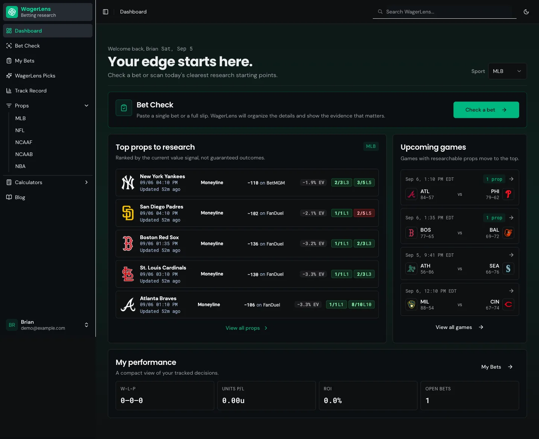539x439 pixels.
Task: Click the Braves 8/10 L10 badge
Action: pos(362,305)
